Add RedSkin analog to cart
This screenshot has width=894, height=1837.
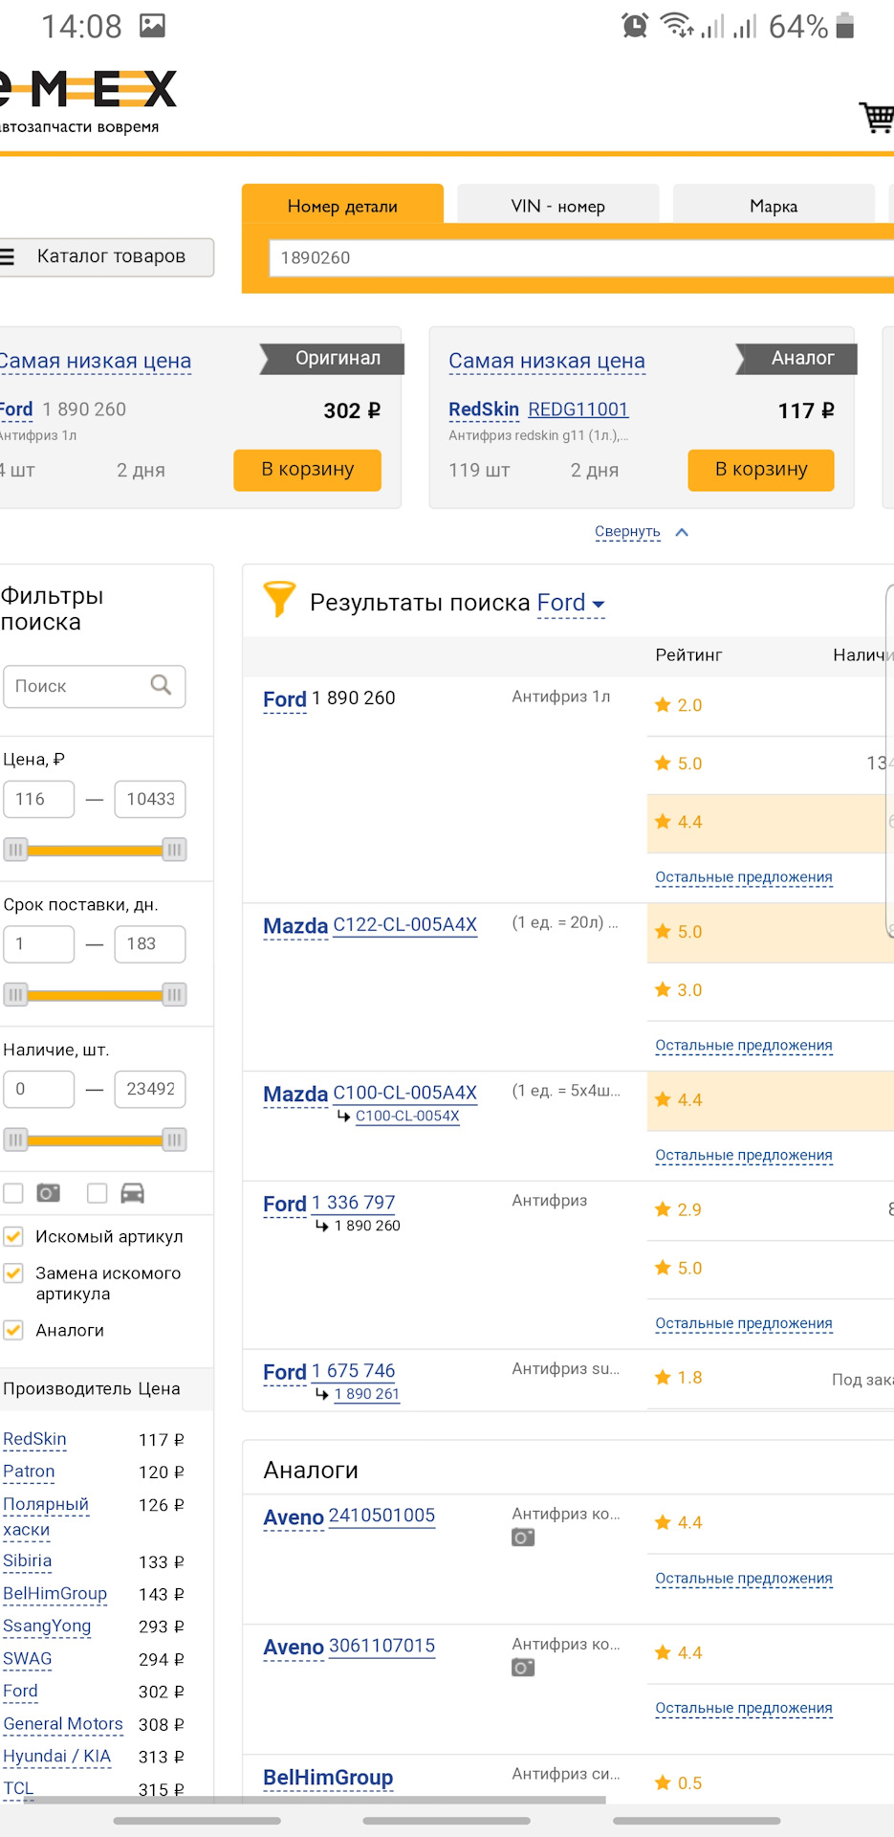tap(760, 470)
